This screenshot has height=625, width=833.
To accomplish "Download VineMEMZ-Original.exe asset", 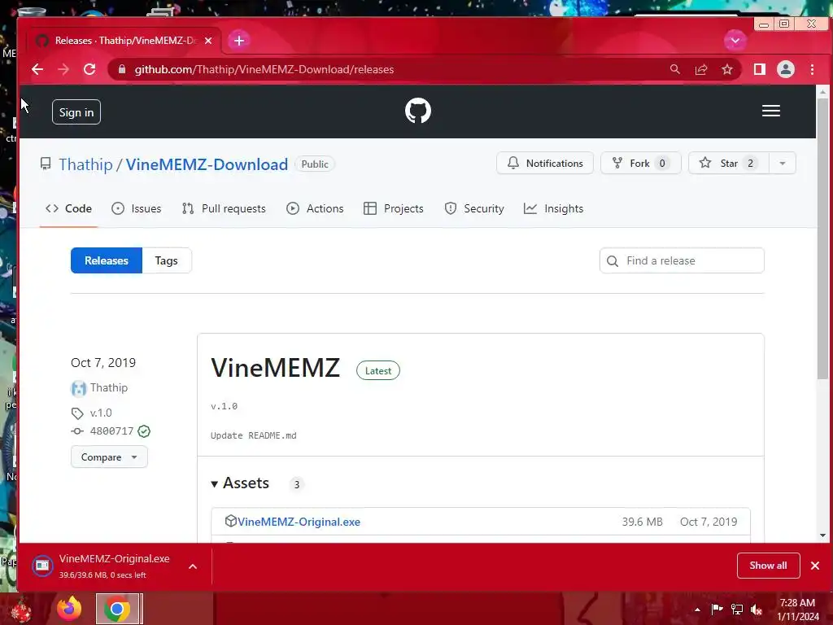I will coord(299,522).
